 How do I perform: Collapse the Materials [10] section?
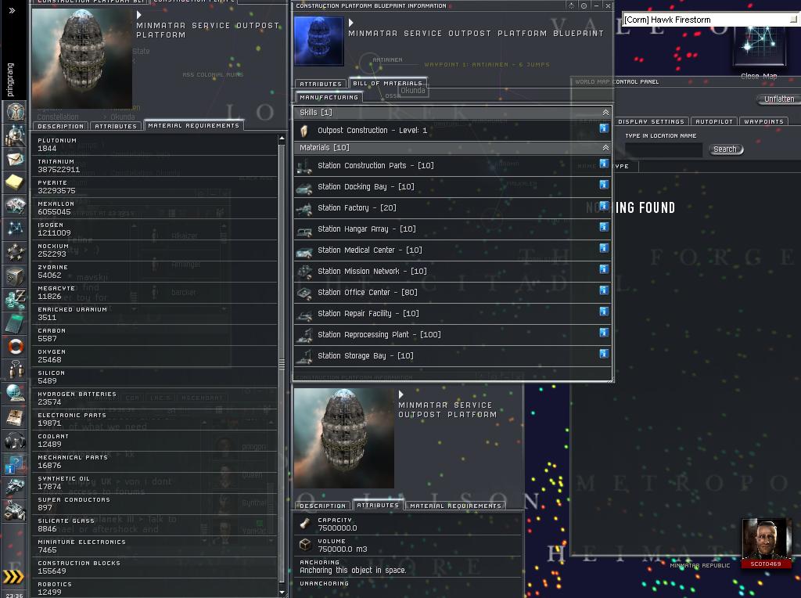coord(605,148)
